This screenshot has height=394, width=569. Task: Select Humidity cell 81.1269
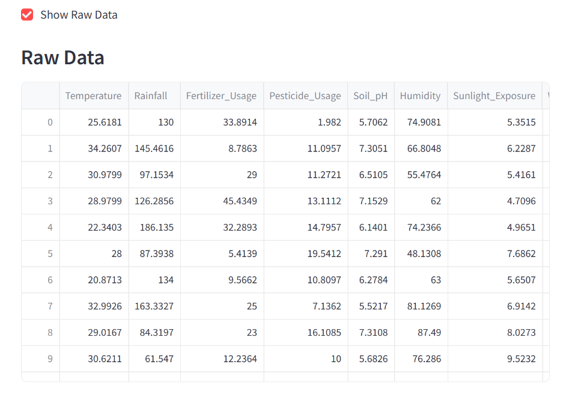tap(421, 306)
